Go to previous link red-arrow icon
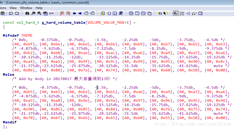This screenshot has width=234, height=129. 62,13
